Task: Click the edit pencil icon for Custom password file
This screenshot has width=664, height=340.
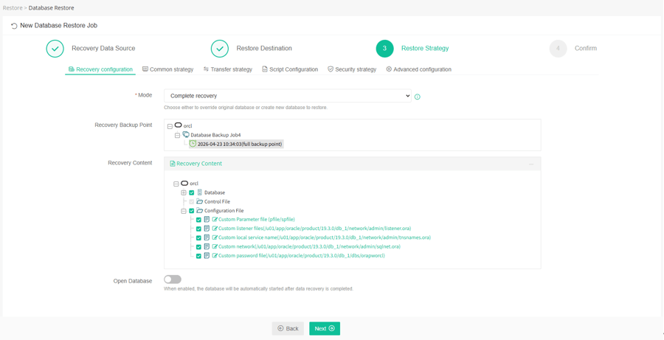Action: (215, 256)
